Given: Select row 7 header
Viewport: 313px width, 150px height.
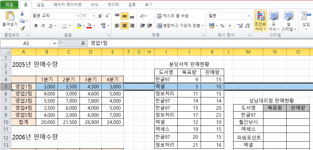Looking at the screenshot, I should (5, 101).
